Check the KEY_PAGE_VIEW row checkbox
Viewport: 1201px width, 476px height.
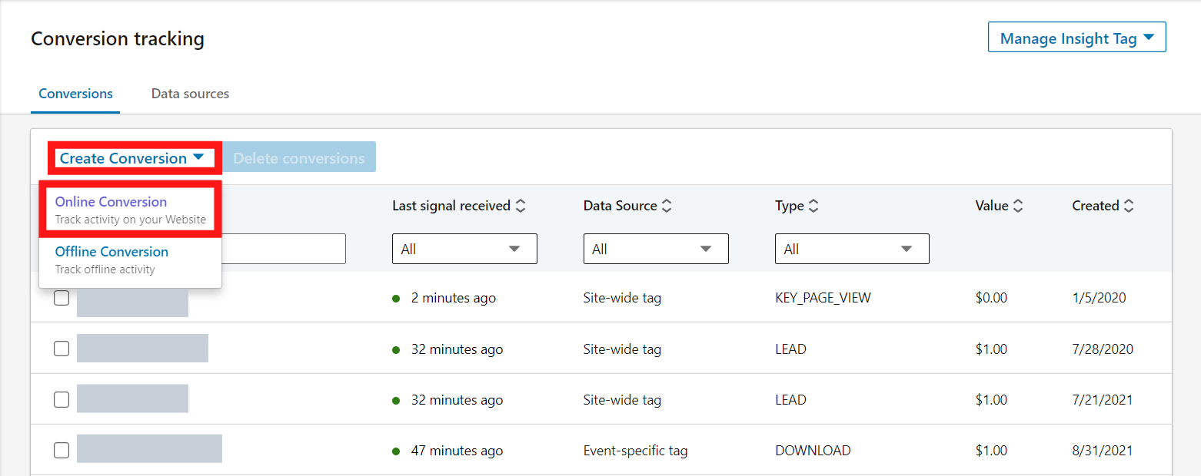[62, 298]
